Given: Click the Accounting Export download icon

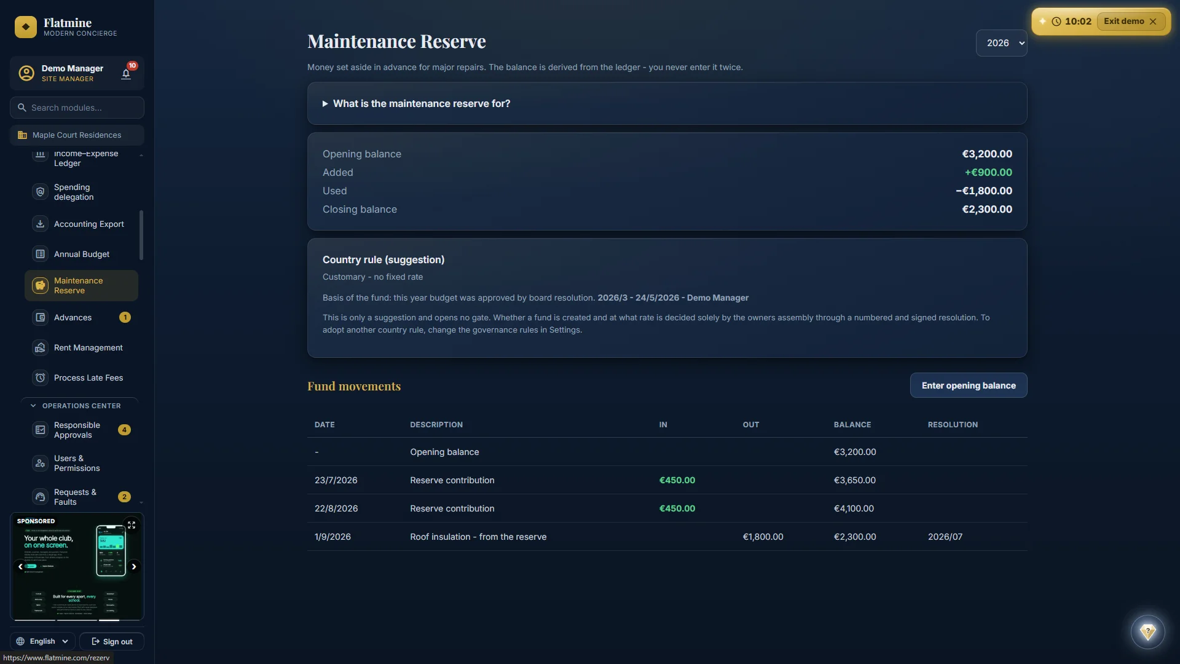Looking at the screenshot, I should point(40,224).
